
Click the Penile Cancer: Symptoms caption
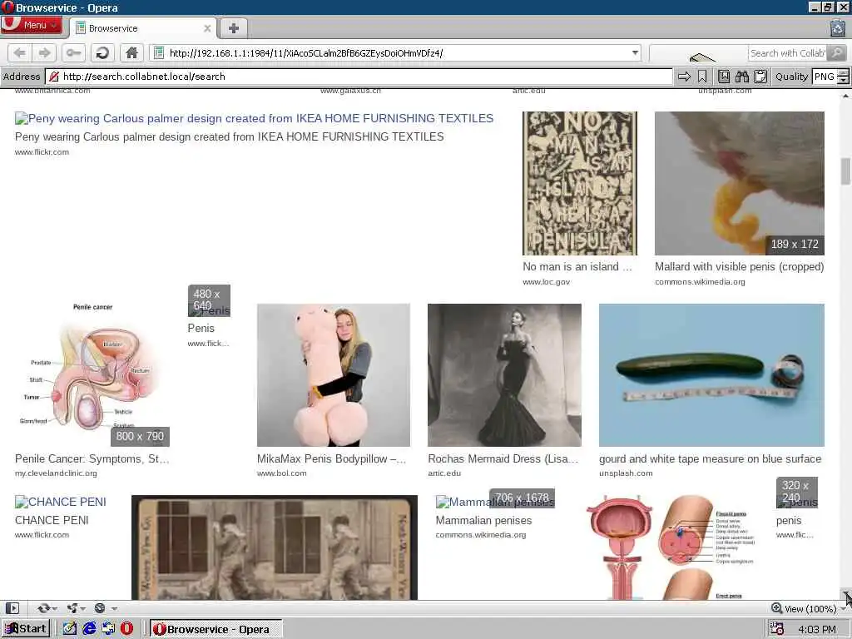coord(92,459)
